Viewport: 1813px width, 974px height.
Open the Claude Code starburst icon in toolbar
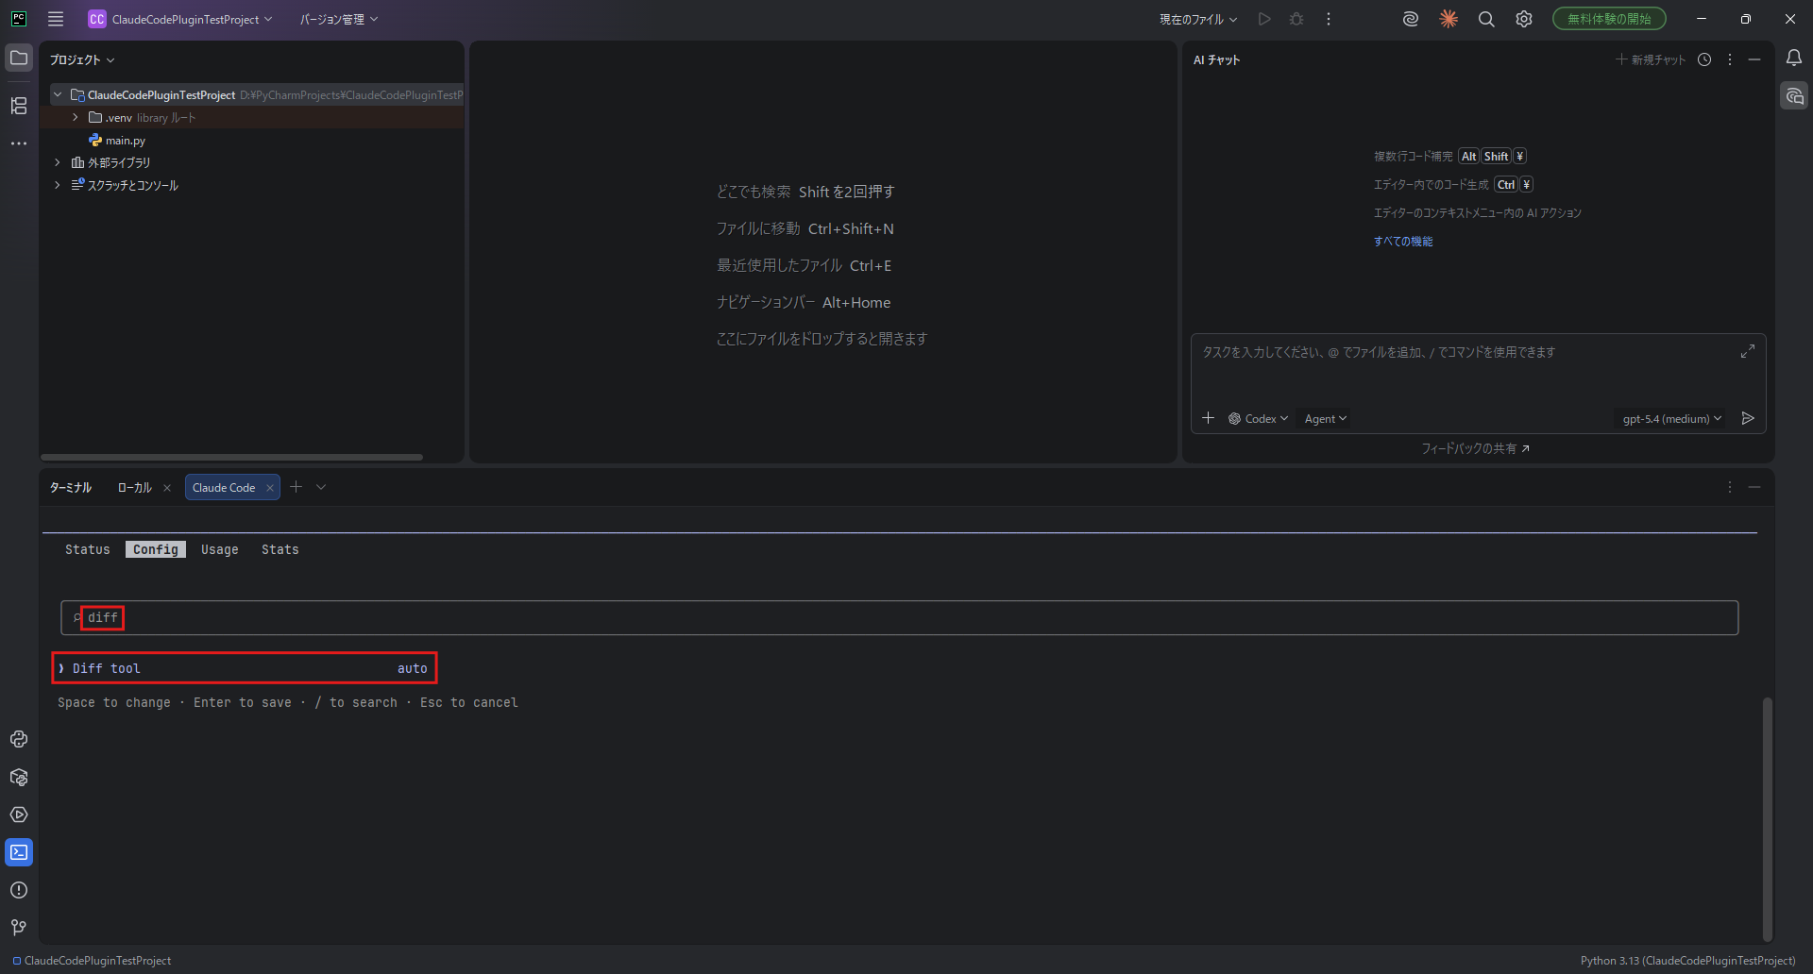coord(1448,19)
